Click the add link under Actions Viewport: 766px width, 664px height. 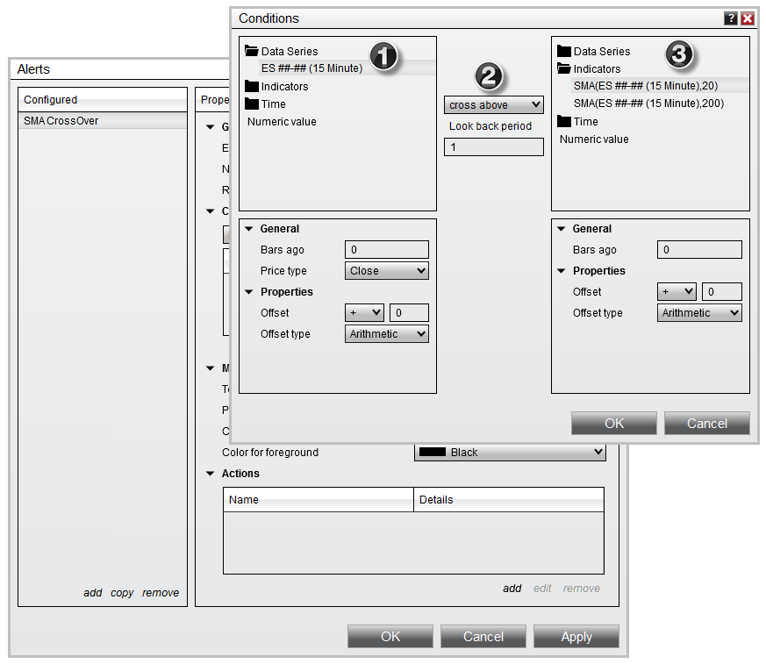[x=512, y=589]
